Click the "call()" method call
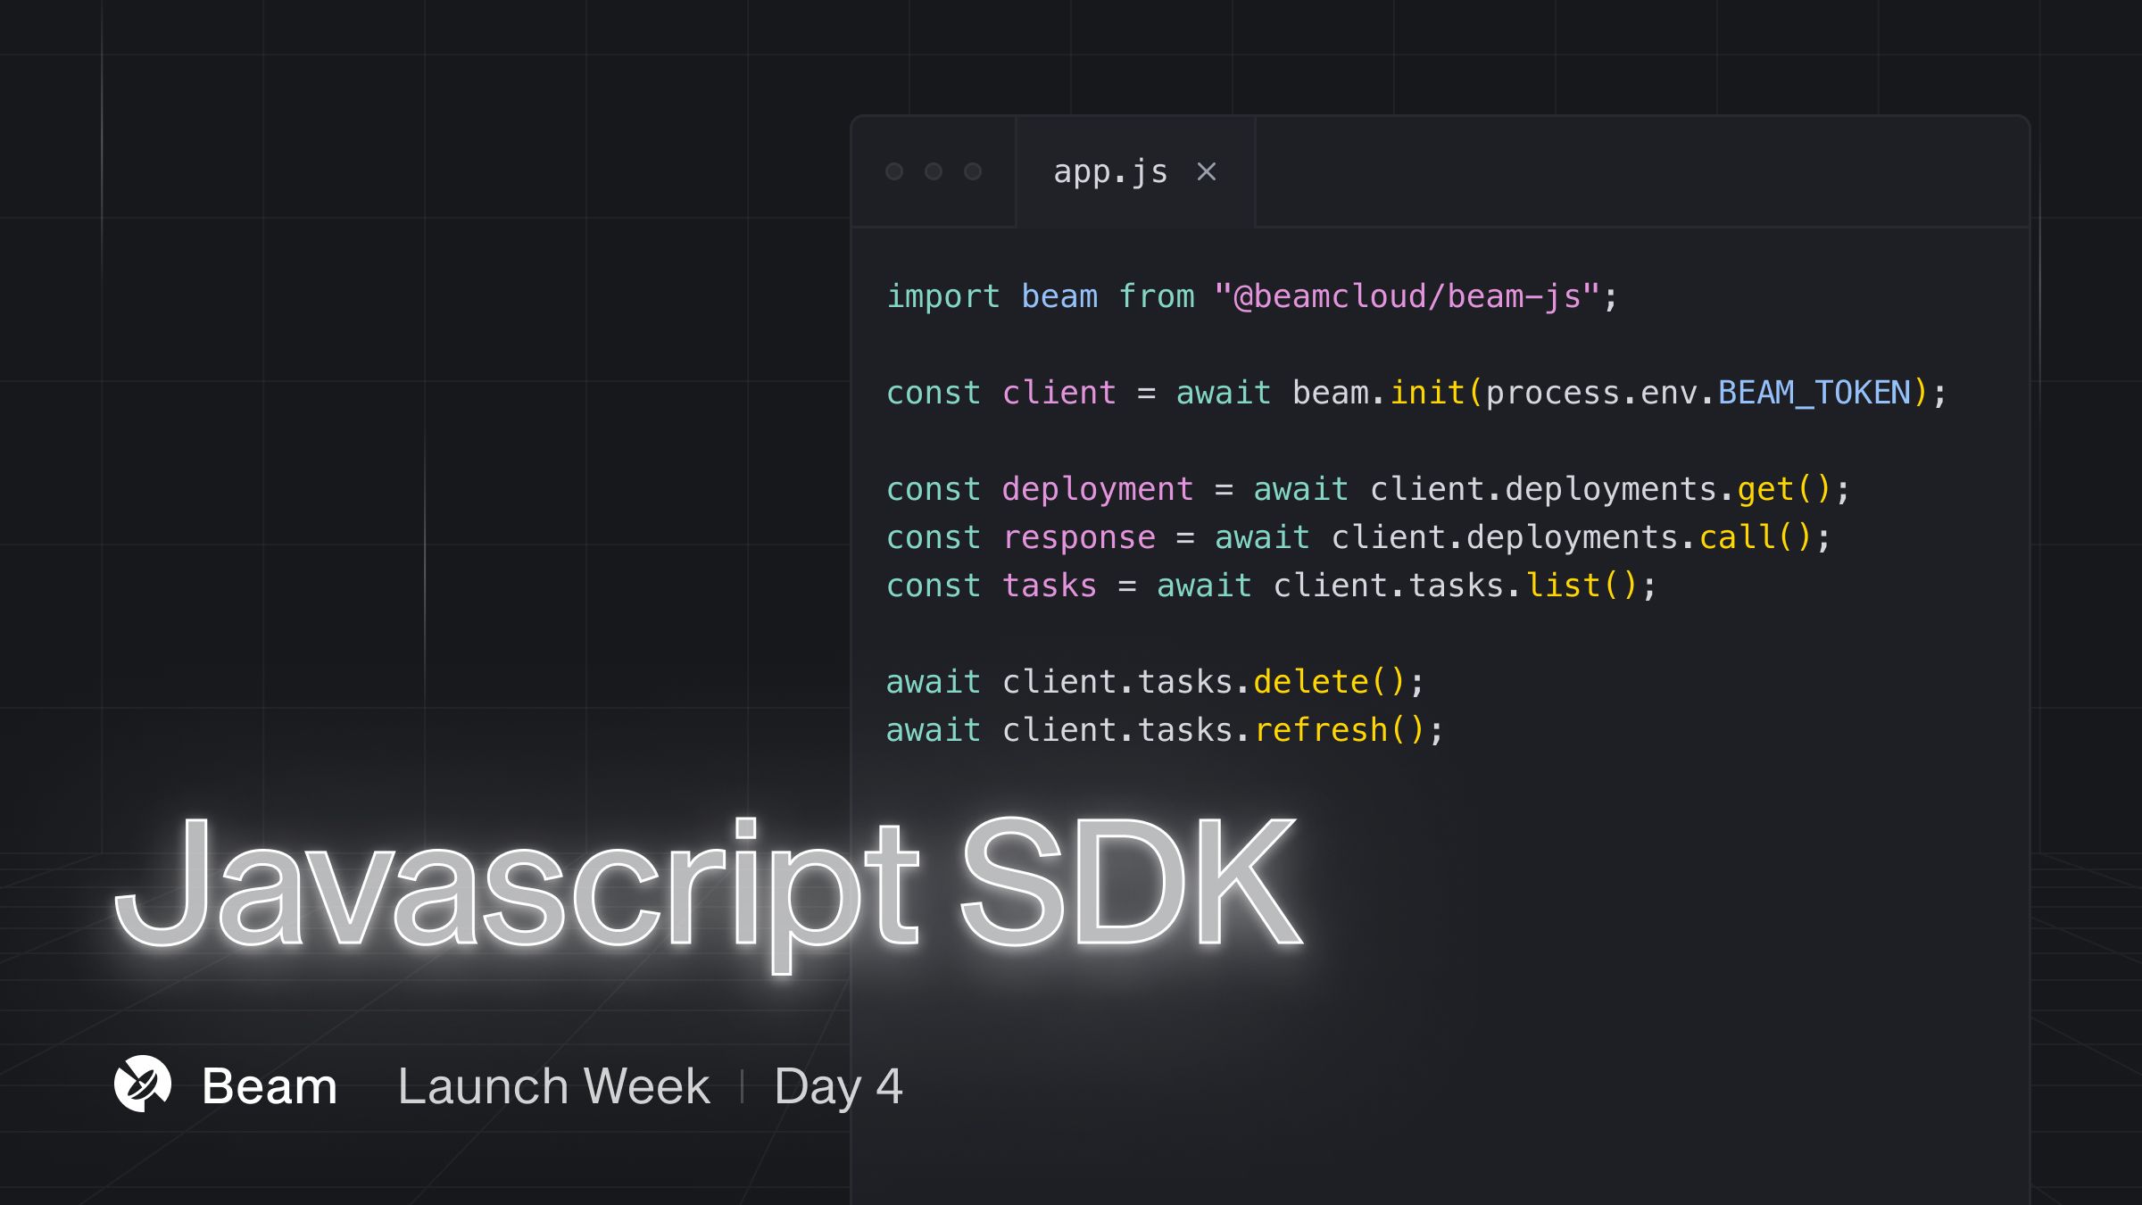 (x=1756, y=537)
